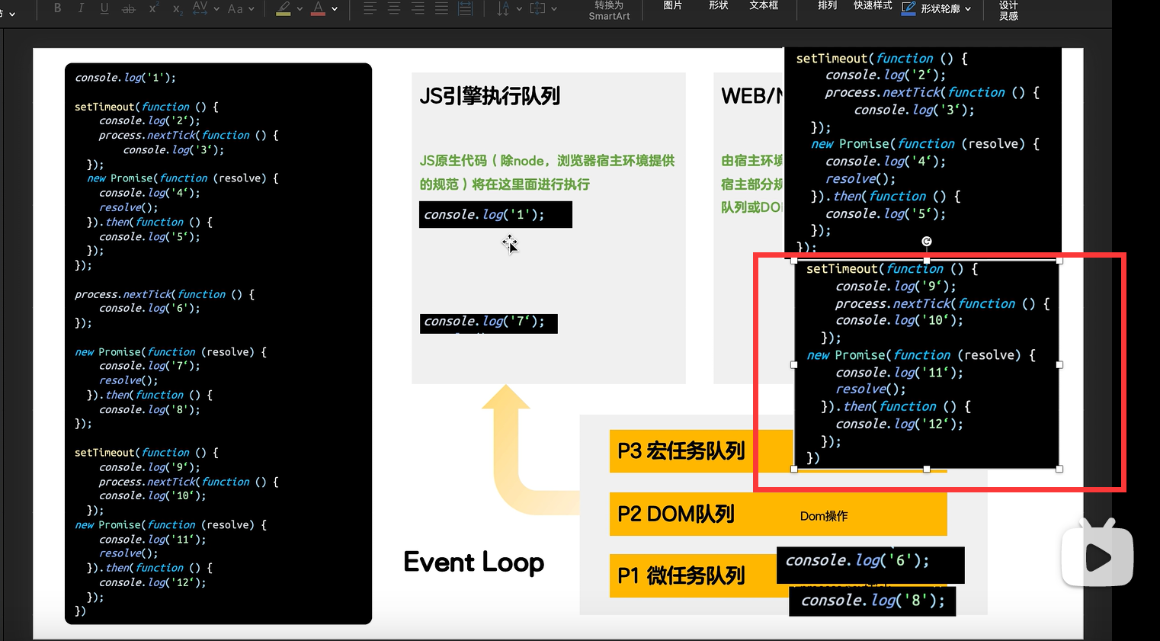Expand the 形状轮廓 dropdown arrow
Viewport: 1160px width, 641px height.
[968, 9]
